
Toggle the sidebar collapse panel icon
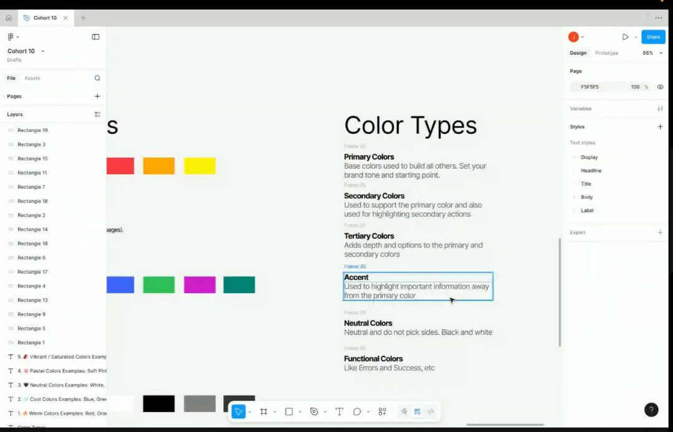tap(96, 37)
